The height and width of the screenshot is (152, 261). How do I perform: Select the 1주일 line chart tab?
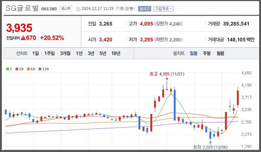coord(49,53)
